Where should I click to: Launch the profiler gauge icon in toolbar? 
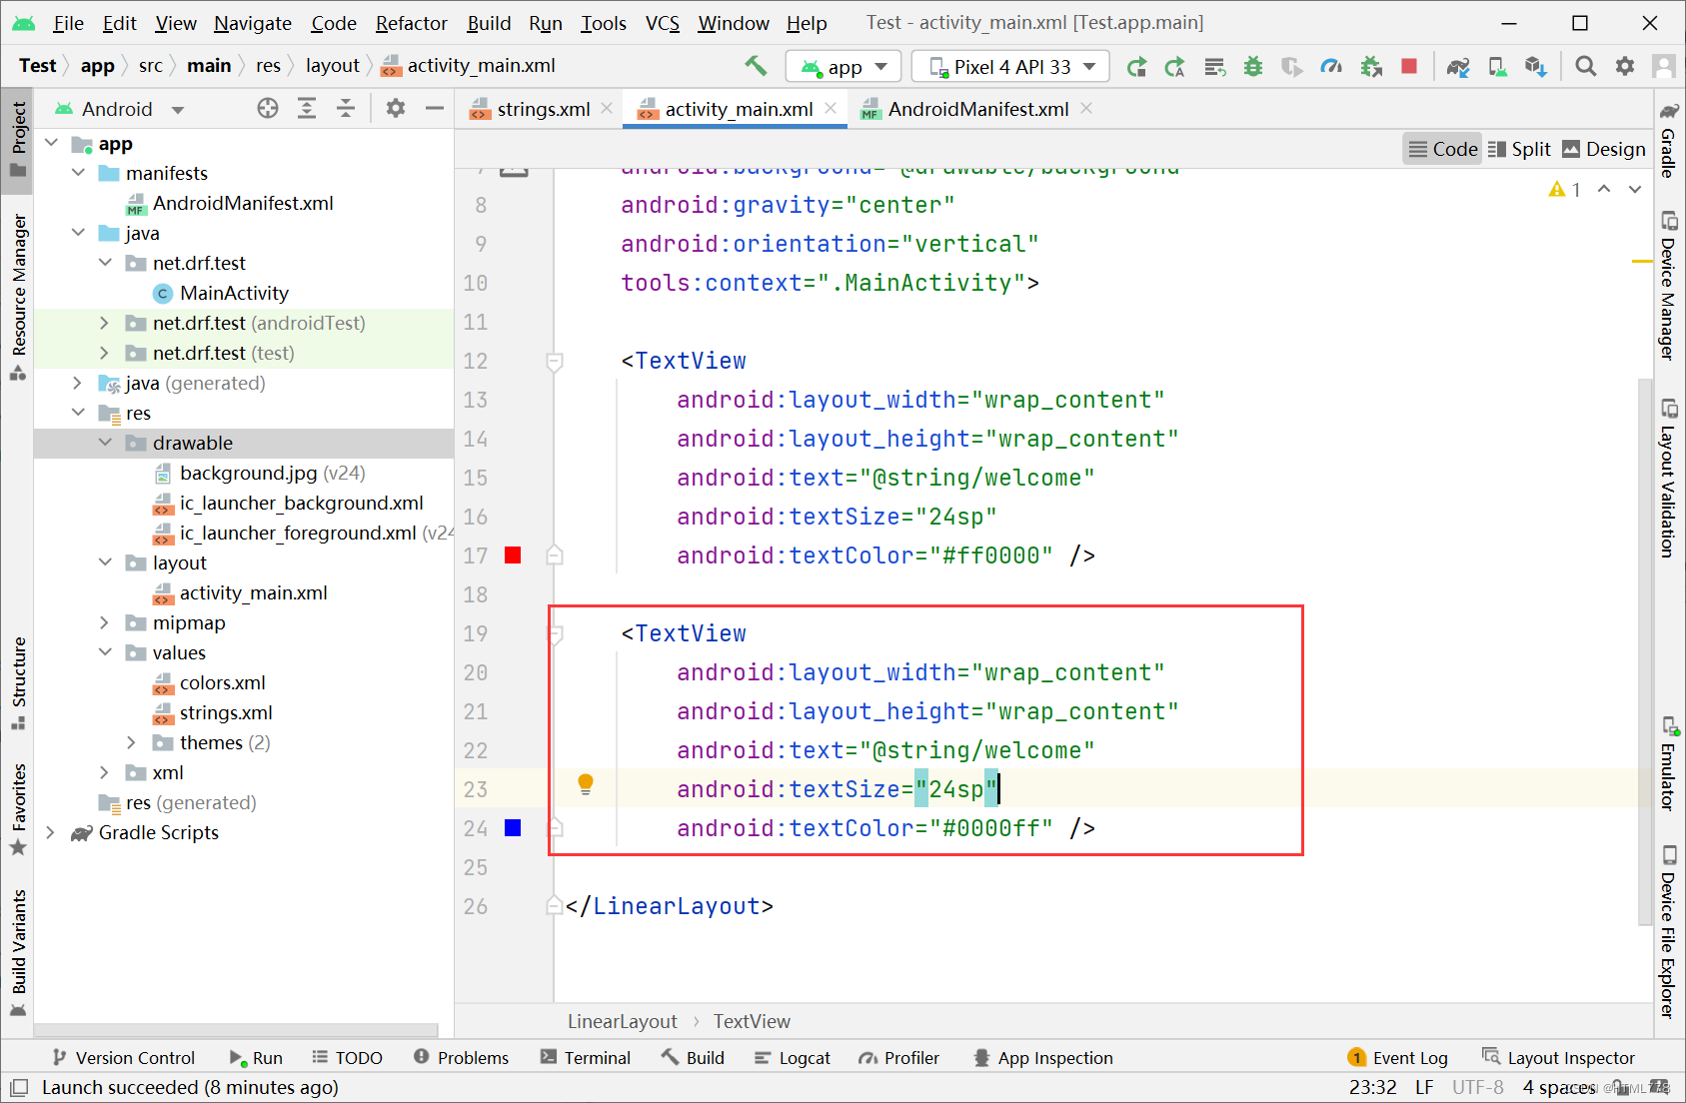click(1331, 67)
